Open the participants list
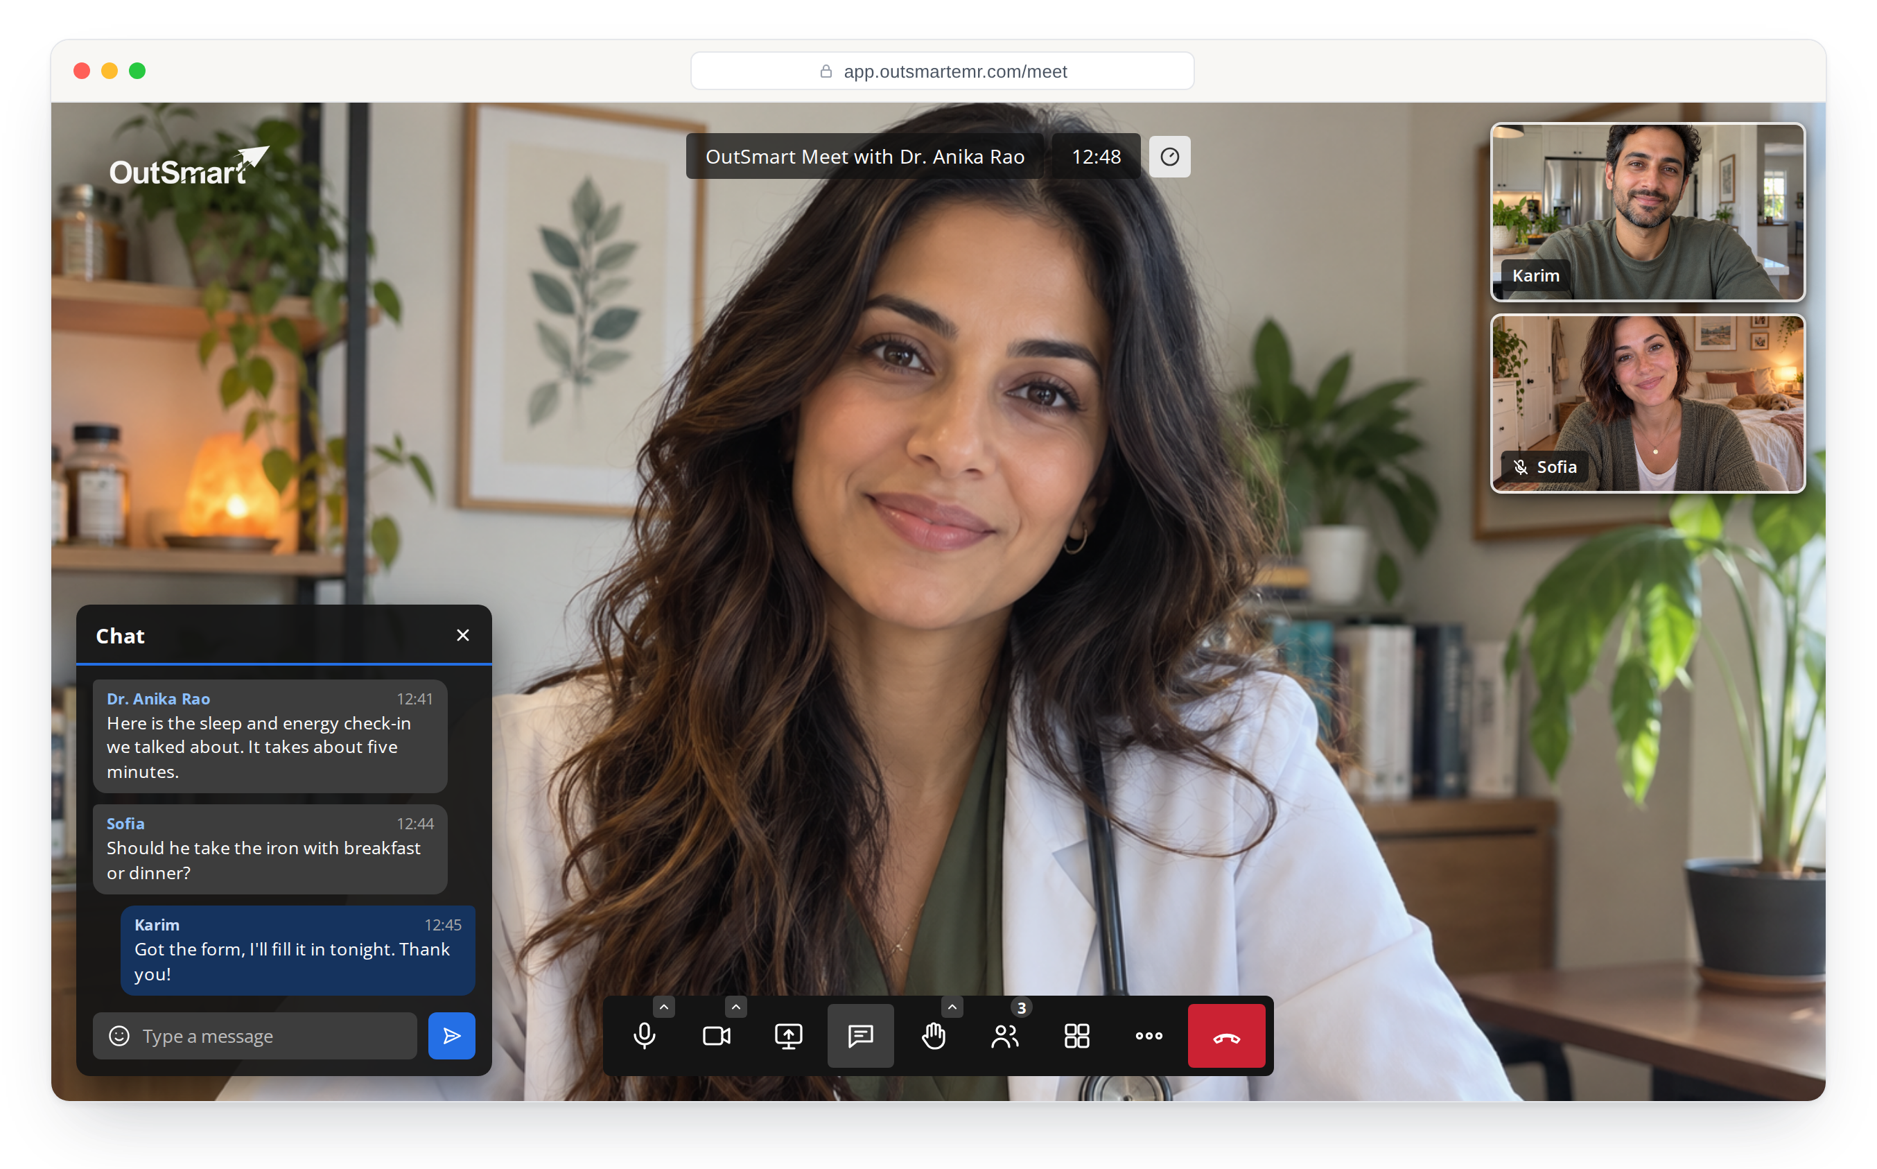This screenshot has height=1169, width=1877. (x=1004, y=1035)
